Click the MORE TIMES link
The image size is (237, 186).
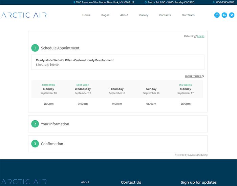(x=193, y=76)
